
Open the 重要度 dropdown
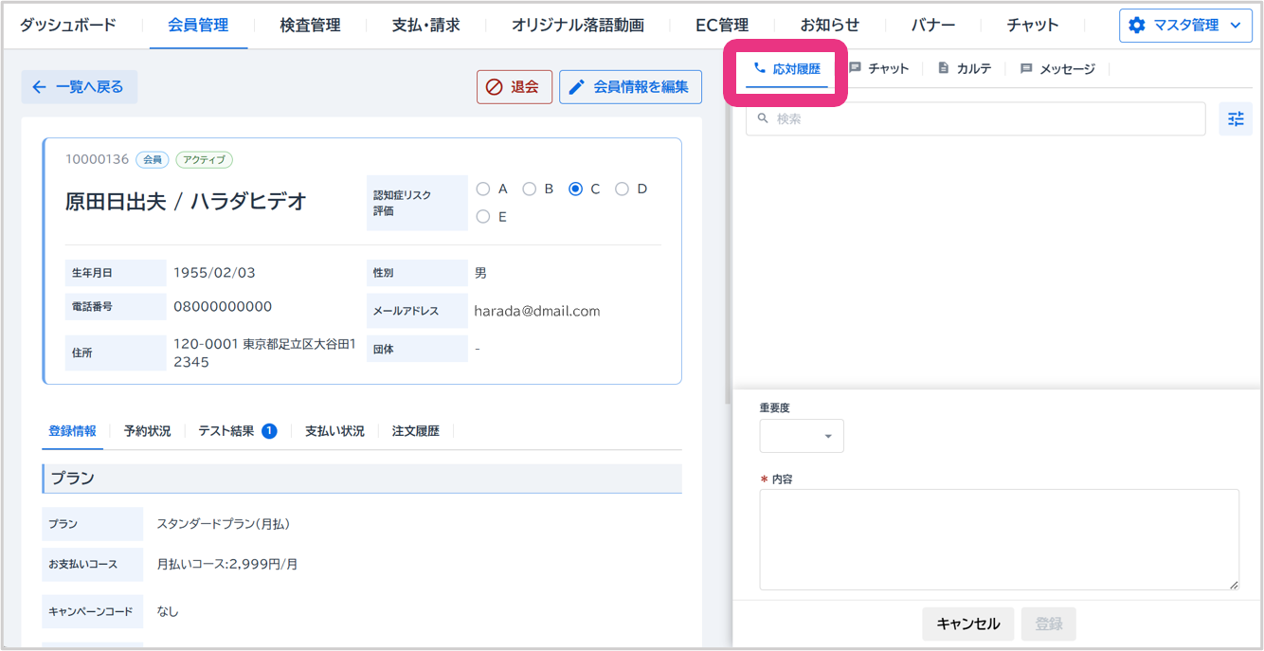[x=802, y=436]
